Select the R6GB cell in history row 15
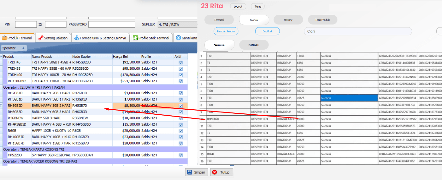The image size is (442, 180). 228,154
